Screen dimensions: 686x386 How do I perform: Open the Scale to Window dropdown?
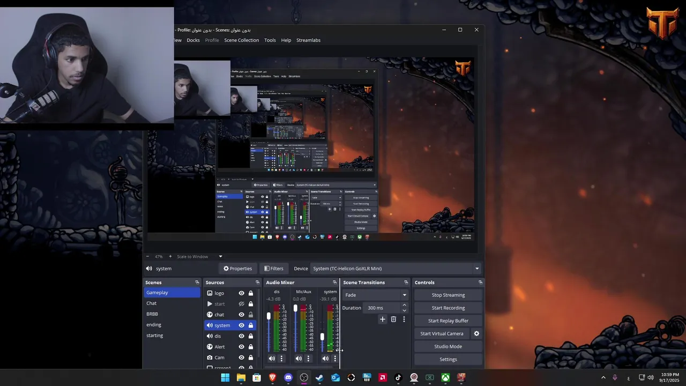(199, 256)
